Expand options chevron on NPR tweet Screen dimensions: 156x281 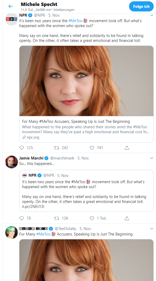tap(152, 15)
